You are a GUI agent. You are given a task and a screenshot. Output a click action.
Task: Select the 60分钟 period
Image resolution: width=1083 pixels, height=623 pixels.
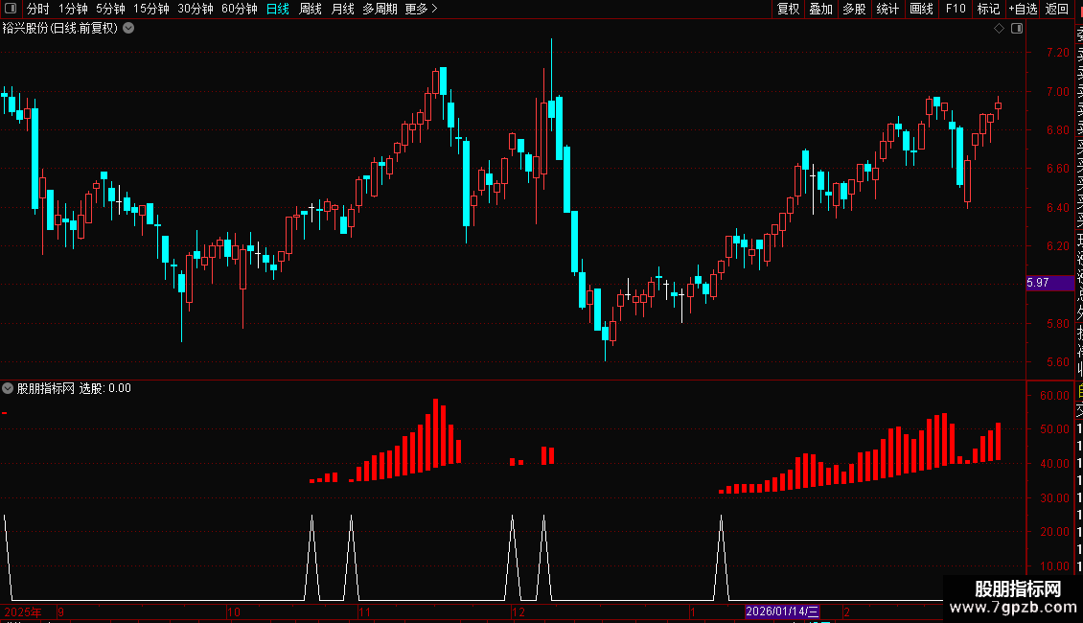pyautogui.click(x=240, y=9)
